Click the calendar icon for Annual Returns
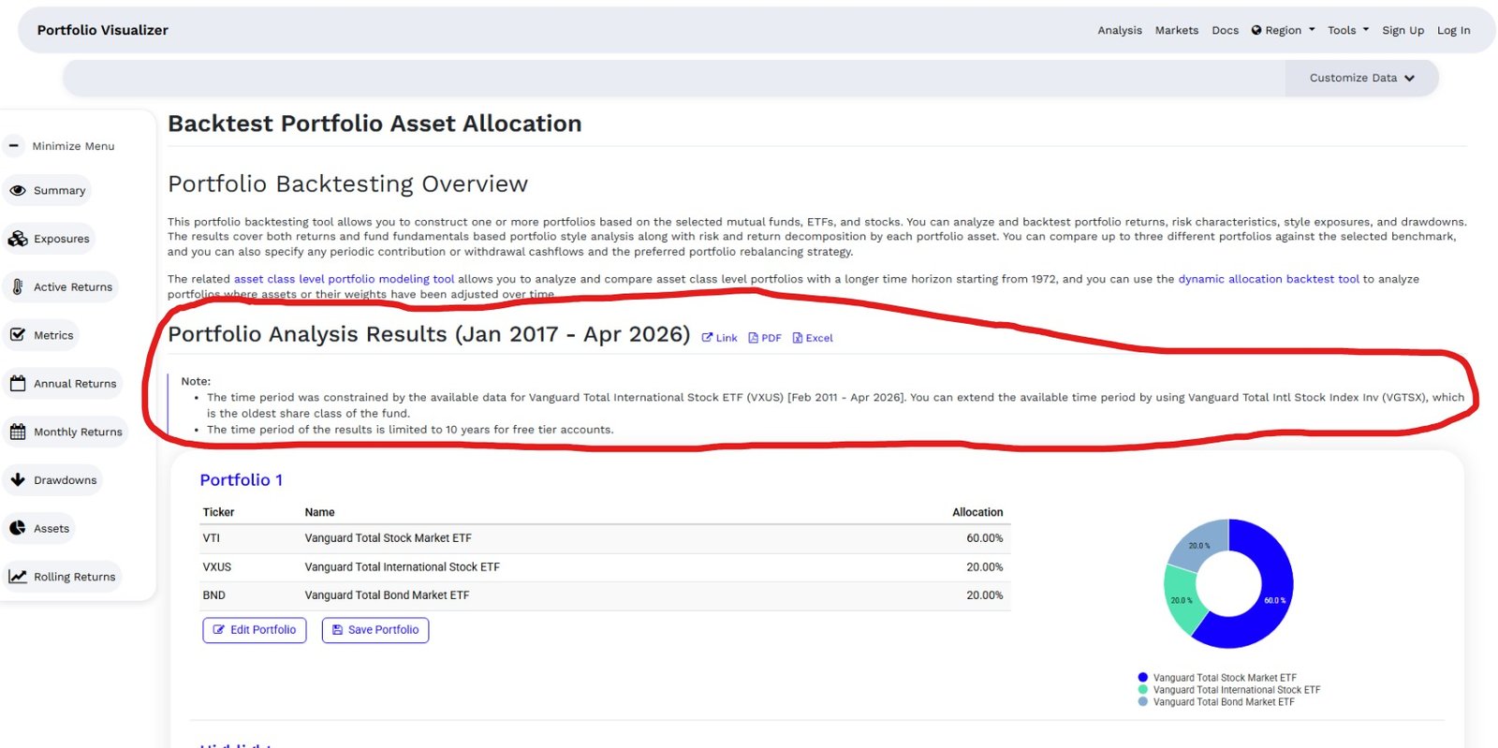Screen dimensions: 1498x748 [18, 383]
